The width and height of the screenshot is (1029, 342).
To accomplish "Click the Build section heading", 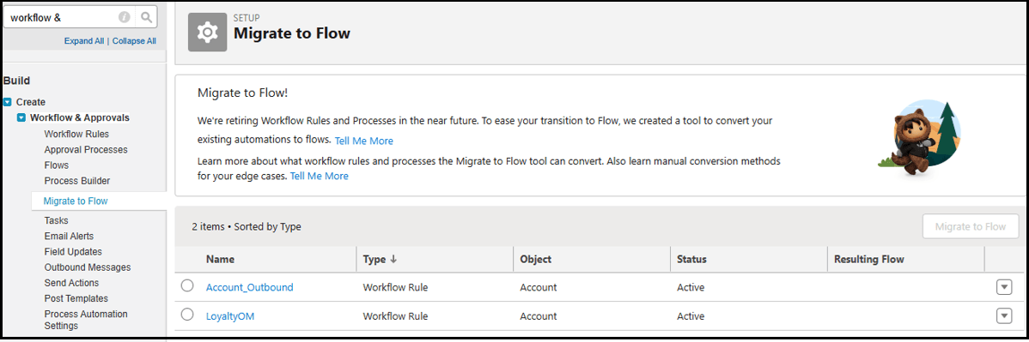I will [17, 81].
